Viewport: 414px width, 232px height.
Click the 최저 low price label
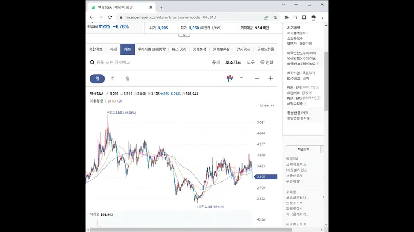(211, 207)
